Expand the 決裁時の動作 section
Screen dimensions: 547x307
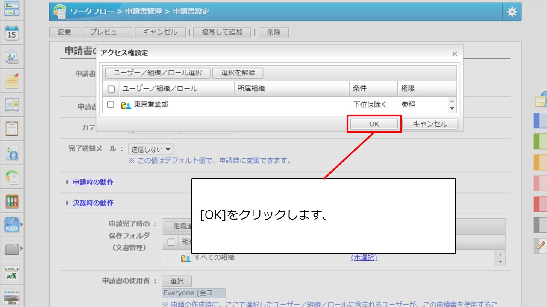(x=93, y=203)
